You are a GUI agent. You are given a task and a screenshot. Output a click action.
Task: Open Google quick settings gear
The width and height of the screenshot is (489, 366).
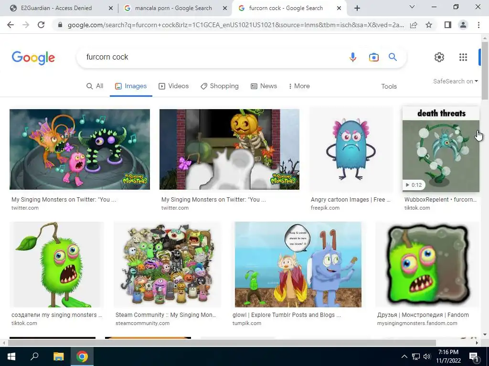coord(439,57)
